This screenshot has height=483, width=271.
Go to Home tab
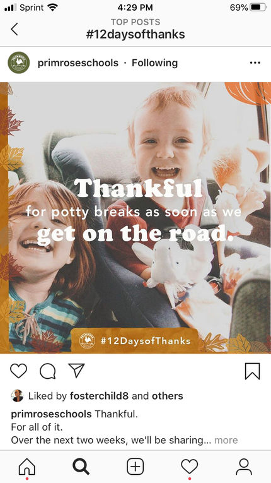tap(27, 467)
